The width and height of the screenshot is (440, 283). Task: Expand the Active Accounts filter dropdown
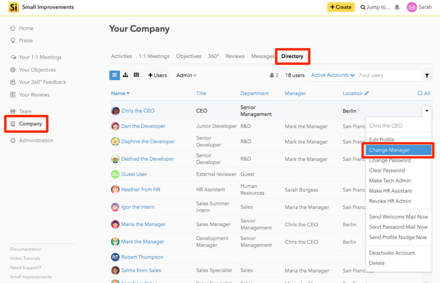(333, 75)
